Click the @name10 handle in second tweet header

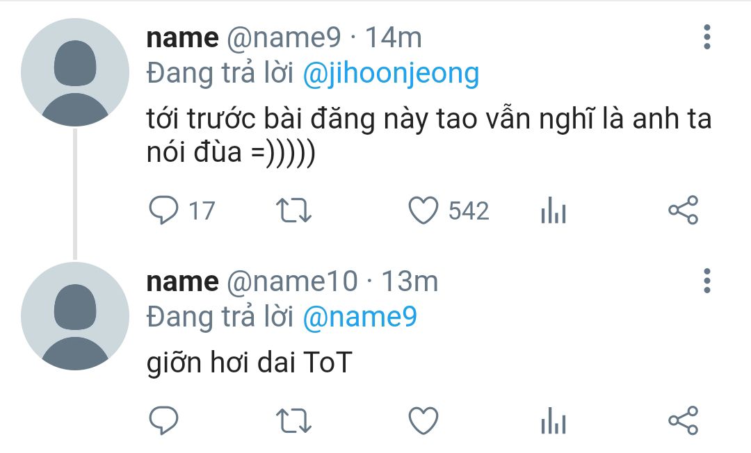coord(292,281)
